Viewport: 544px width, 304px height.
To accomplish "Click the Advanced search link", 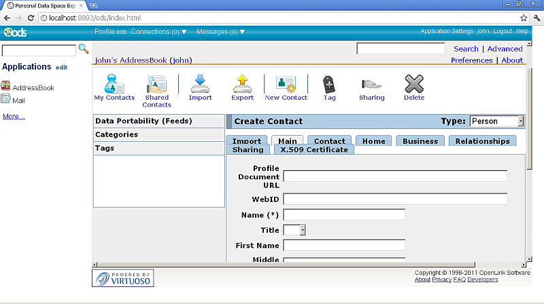I will click(x=505, y=49).
